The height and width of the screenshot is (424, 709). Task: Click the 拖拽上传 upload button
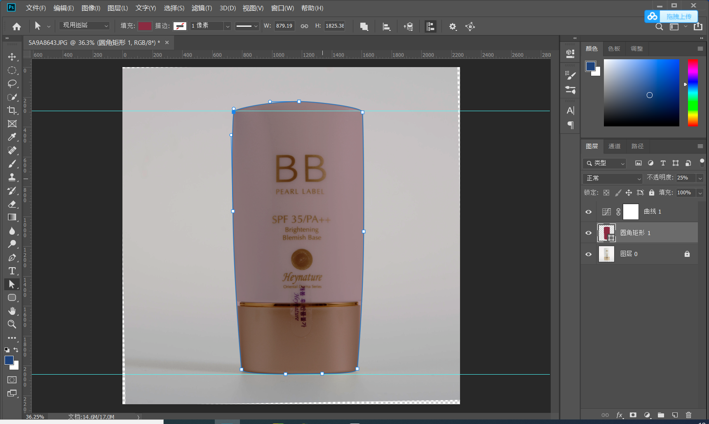click(x=671, y=16)
